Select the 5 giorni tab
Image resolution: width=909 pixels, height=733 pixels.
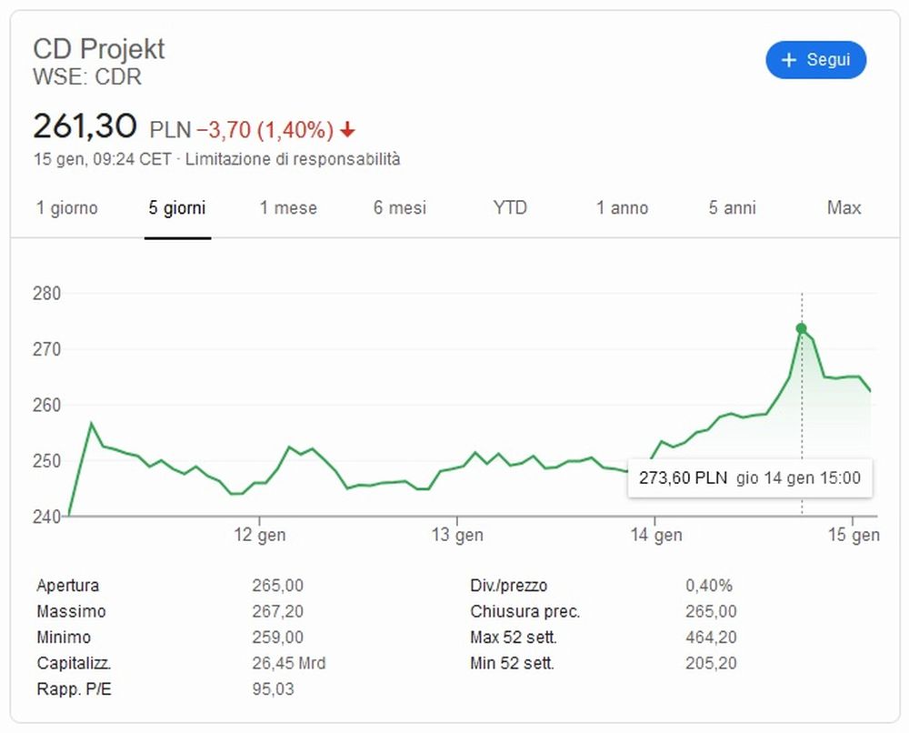[177, 208]
